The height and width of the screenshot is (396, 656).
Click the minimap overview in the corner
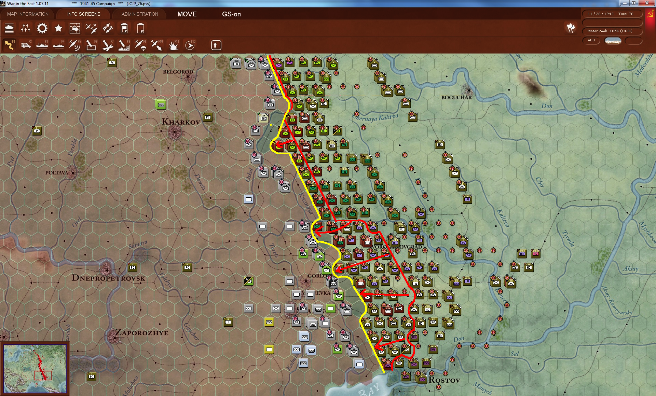tap(35, 369)
